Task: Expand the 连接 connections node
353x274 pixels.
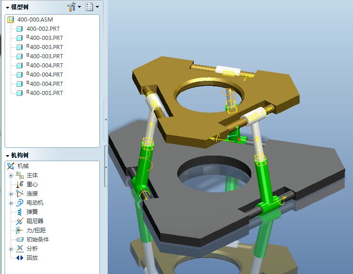Action: coord(11,194)
